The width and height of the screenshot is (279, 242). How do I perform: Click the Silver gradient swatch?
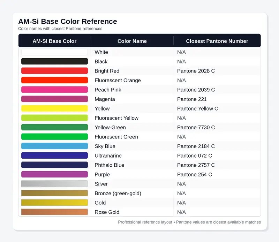[54, 184]
